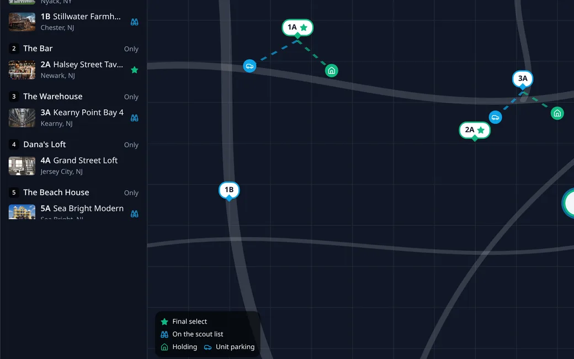Open the Stillwater Farmhouse thumbnail
The height and width of the screenshot is (359, 574).
click(22, 22)
